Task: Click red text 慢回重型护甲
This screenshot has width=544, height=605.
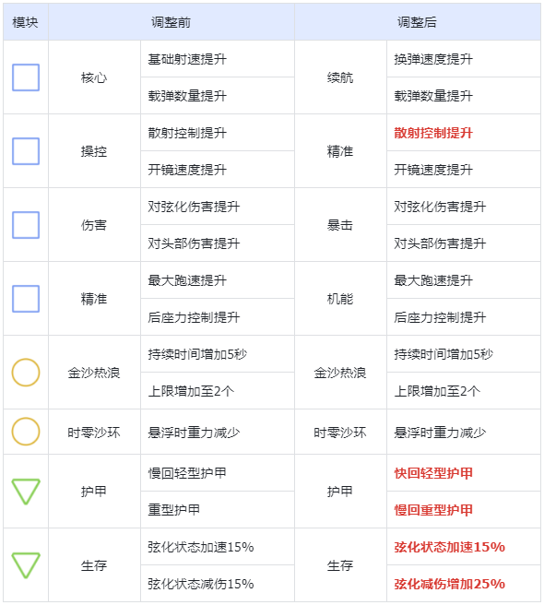Action: coord(433,510)
